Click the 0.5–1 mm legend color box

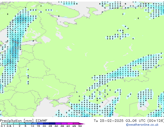pos(10,124)
